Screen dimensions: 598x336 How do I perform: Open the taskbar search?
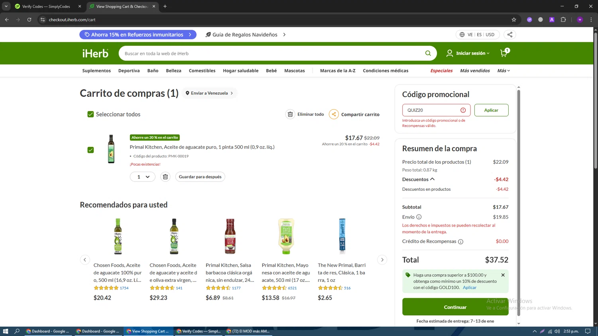17,331
